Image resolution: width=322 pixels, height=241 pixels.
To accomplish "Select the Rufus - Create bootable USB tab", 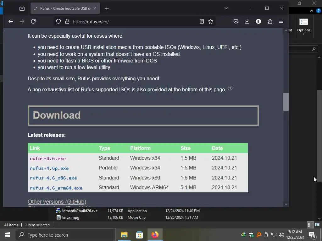I will point(65,8).
